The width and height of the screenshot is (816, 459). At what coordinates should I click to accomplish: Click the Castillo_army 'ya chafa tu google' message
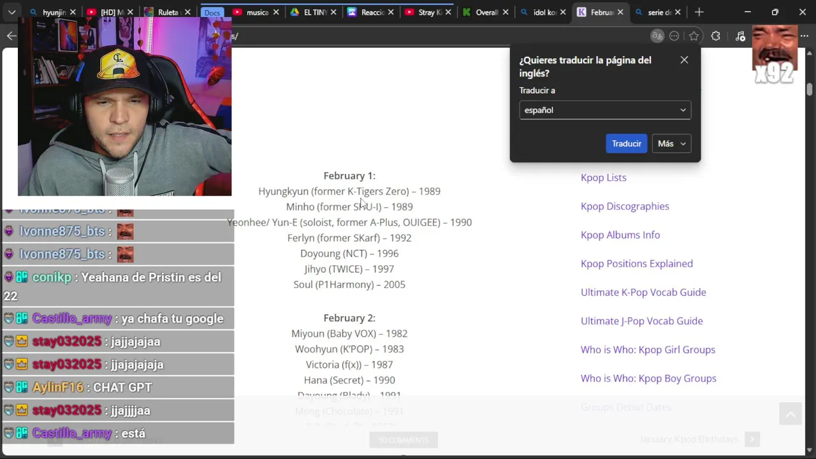click(119, 318)
